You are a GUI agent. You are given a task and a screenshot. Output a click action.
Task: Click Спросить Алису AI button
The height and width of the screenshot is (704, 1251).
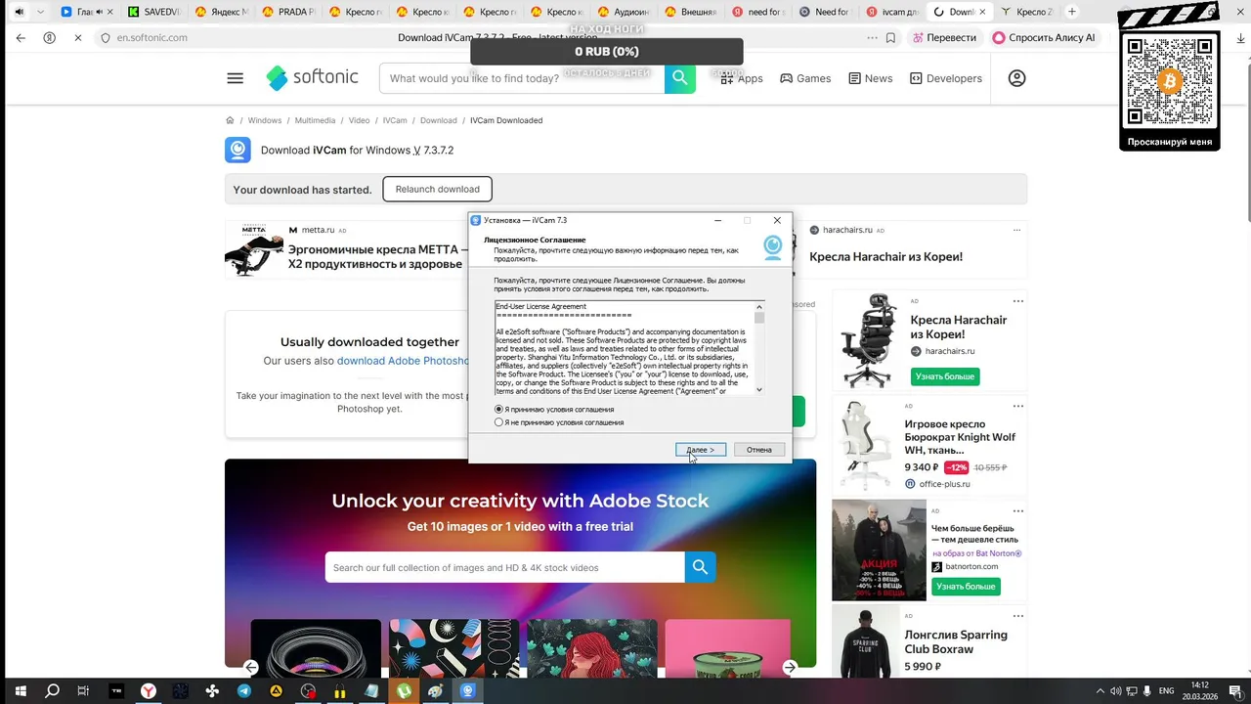[x=1044, y=37]
